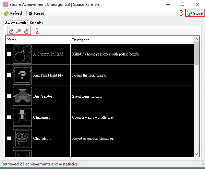The height and width of the screenshot is (169, 205).
Task: Click the Store button
Action: [x=195, y=13]
